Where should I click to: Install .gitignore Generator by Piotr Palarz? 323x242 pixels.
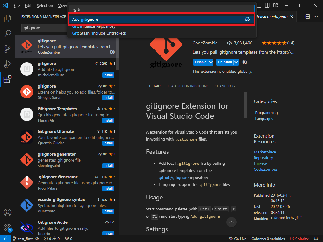(x=108, y=188)
